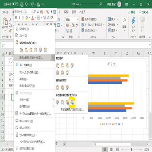The image size is (152, 152).
Task: Toggle the AutoSave switch in title bar
Action: 15,4
